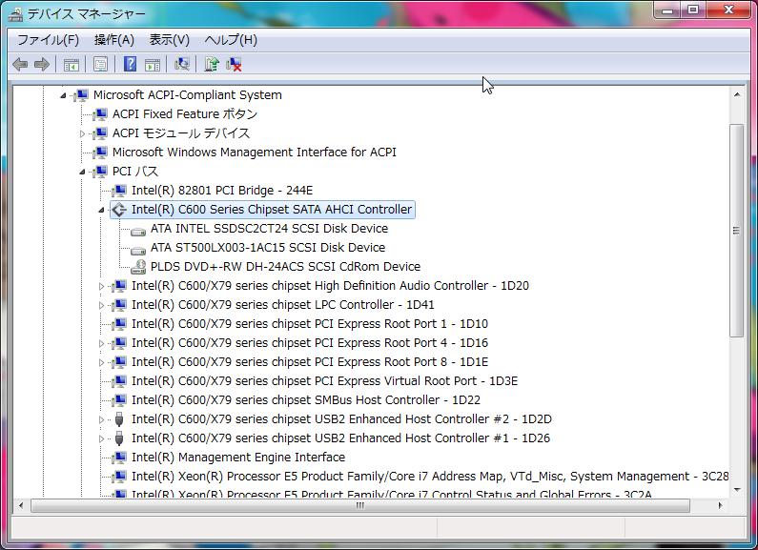Click the USB2 Host Controller #1 plug icon

pos(119,438)
